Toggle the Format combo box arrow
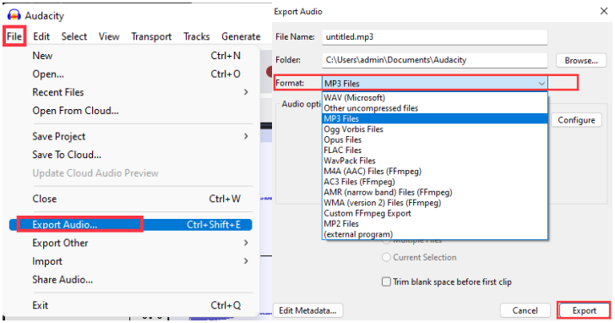This screenshot has height=323, width=615. coord(542,83)
